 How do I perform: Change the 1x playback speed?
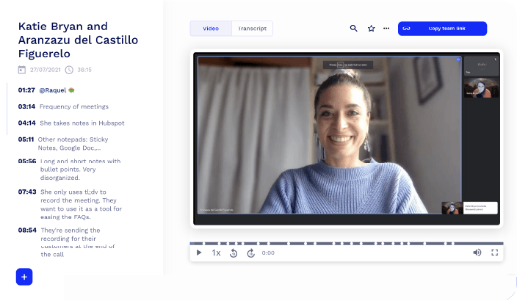click(216, 253)
